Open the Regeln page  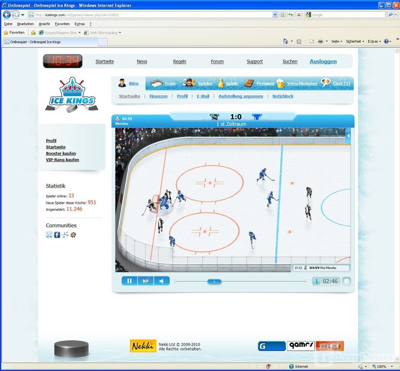pos(179,62)
